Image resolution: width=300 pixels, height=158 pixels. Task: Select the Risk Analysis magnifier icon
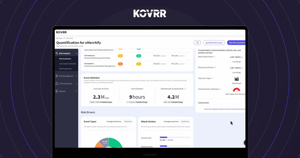click(56, 53)
